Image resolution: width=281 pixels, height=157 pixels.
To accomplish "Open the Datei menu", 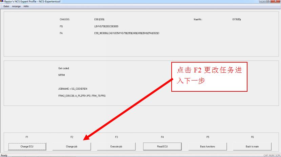I will coord(6,6).
